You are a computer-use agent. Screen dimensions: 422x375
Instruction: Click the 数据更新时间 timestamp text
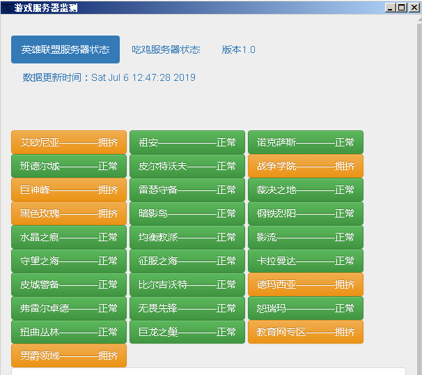click(109, 77)
